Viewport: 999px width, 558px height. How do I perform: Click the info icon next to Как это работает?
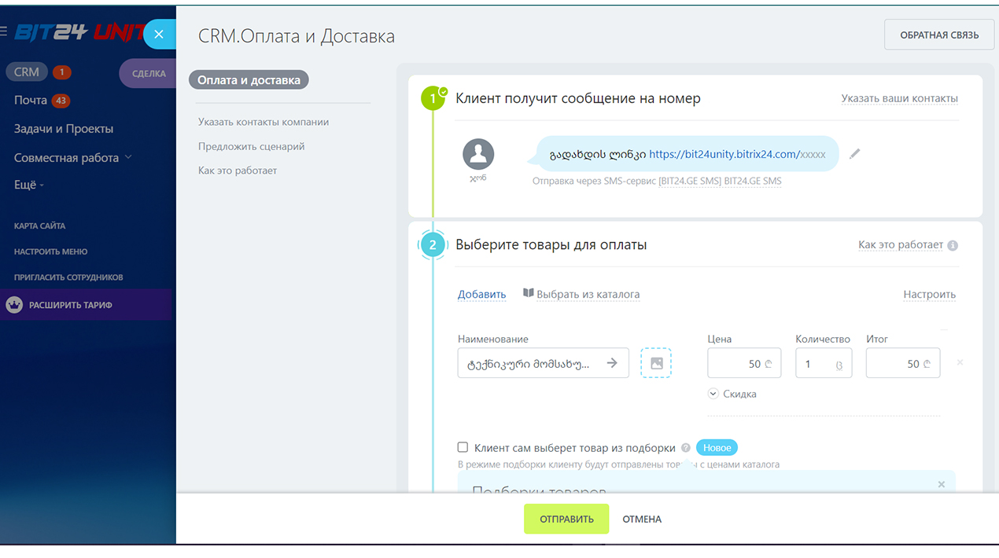[953, 245]
